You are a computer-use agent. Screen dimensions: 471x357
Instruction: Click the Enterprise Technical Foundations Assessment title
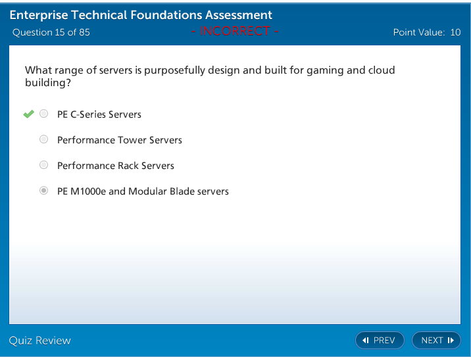pos(141,15)
